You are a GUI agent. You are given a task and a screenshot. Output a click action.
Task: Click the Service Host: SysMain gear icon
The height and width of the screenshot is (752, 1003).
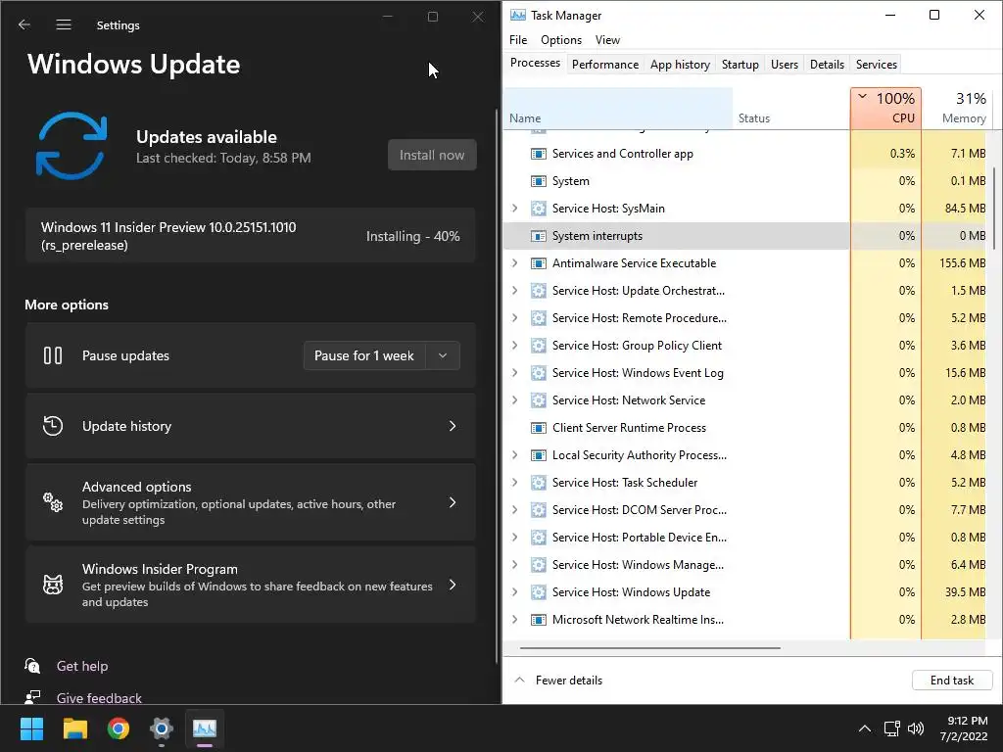click(x=539, y=209)
